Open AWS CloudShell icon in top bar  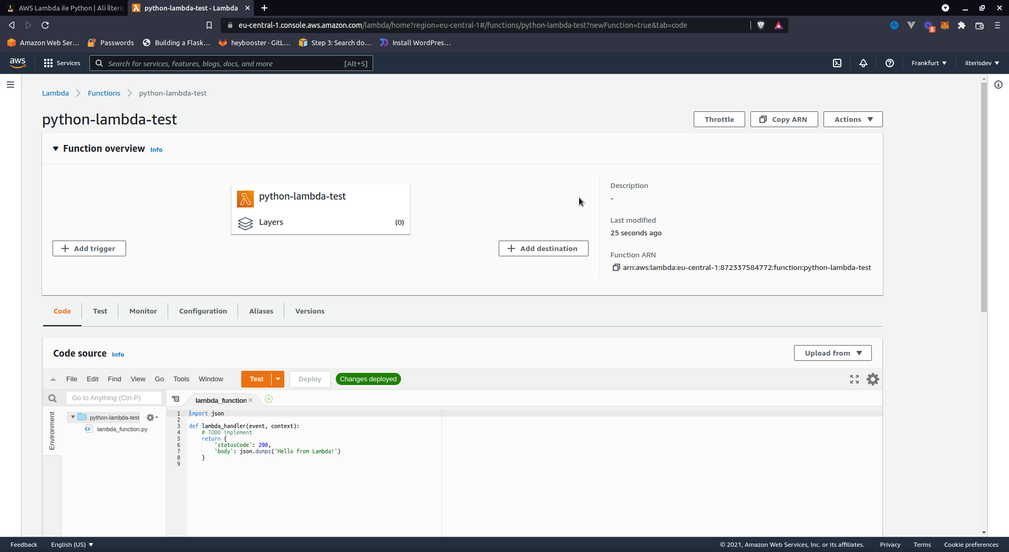837,63
